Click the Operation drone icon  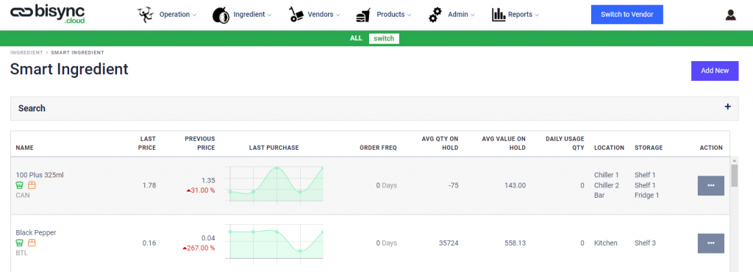[145, 15]
